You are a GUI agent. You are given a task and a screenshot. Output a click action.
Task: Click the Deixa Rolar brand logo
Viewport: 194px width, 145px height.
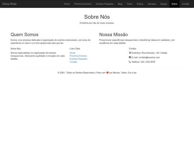[10, 4]
